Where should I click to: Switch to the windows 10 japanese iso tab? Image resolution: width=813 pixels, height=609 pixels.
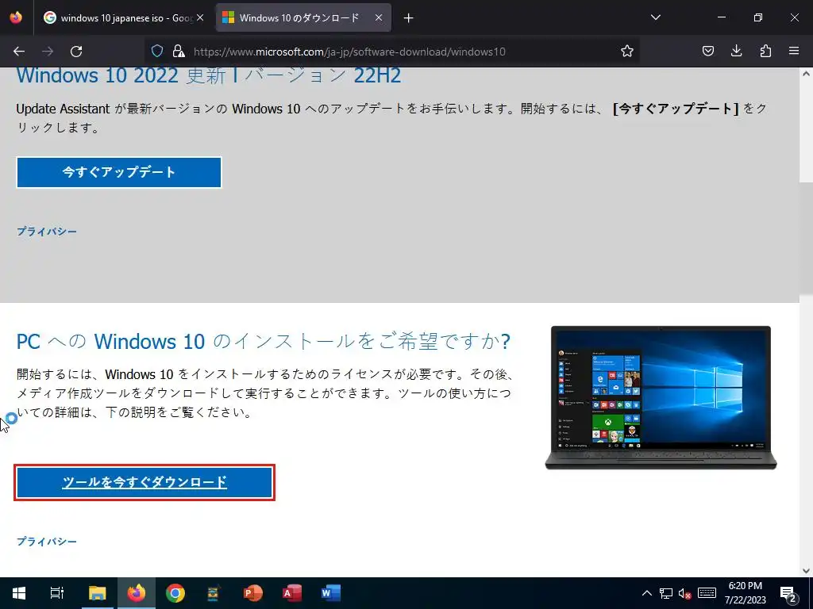coord(124,17)
